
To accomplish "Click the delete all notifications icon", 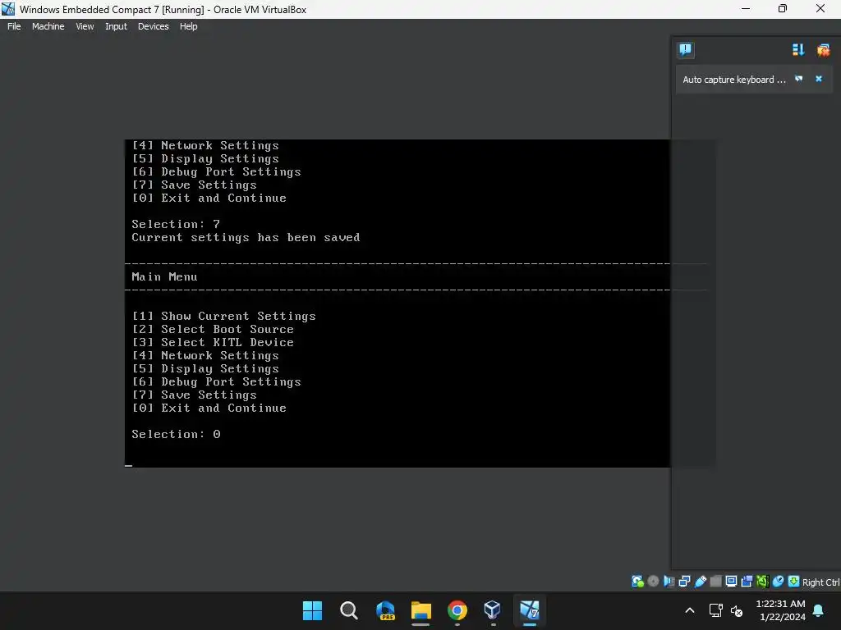I will [x=823, y=50].
